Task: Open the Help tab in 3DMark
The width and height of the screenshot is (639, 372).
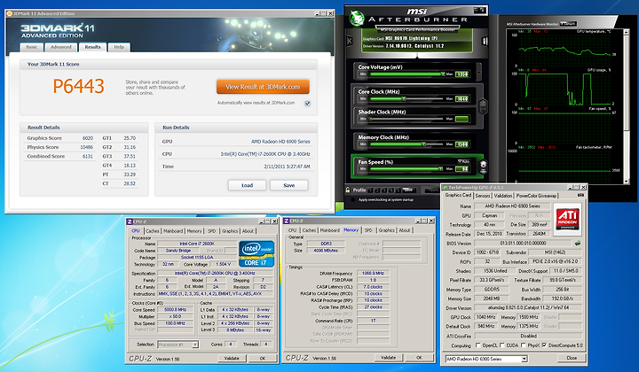Action: (119, 47)
